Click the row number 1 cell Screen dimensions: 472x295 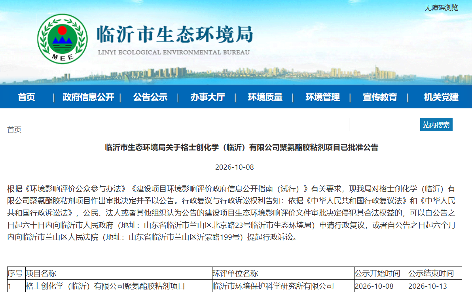point(16,286)
